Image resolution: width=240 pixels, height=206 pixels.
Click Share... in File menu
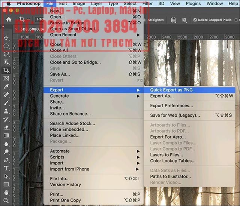[93, 102]
